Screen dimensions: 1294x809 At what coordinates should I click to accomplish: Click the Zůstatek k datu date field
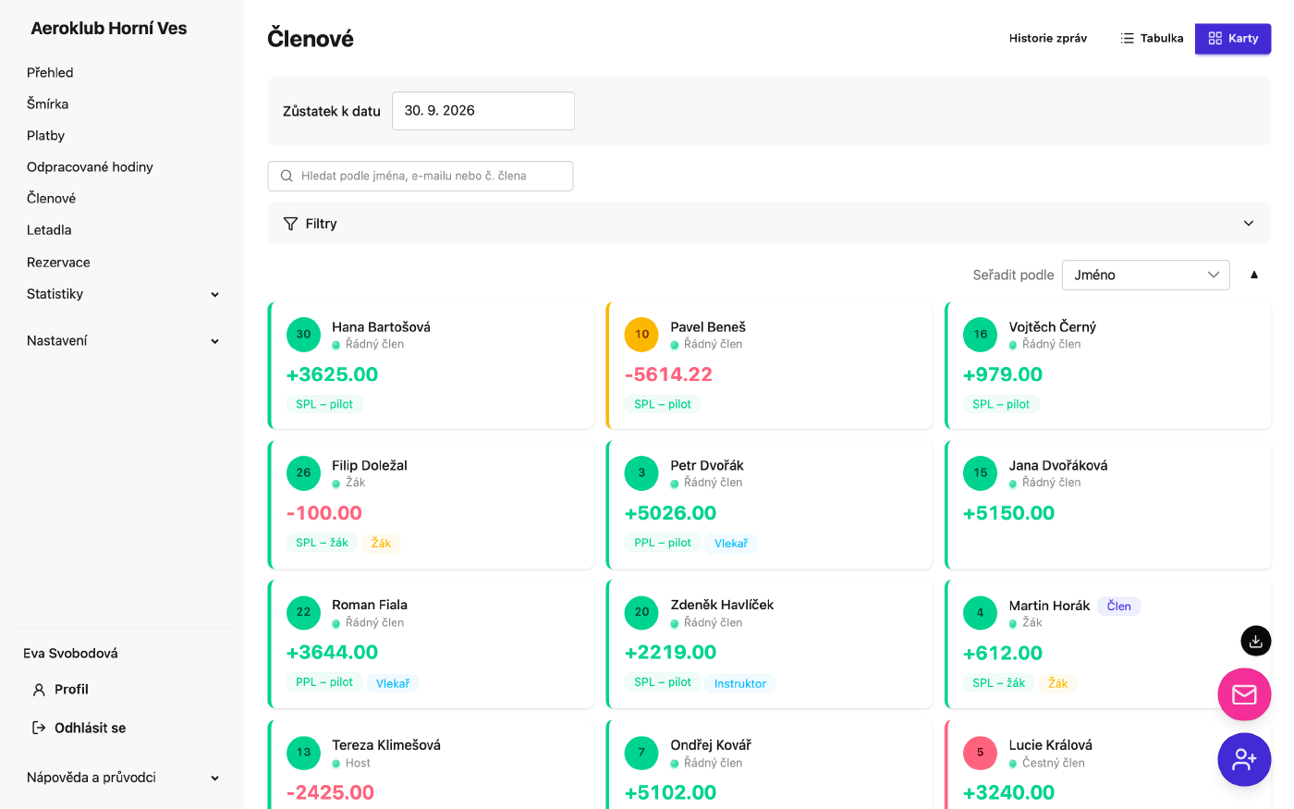coord(483,111)
